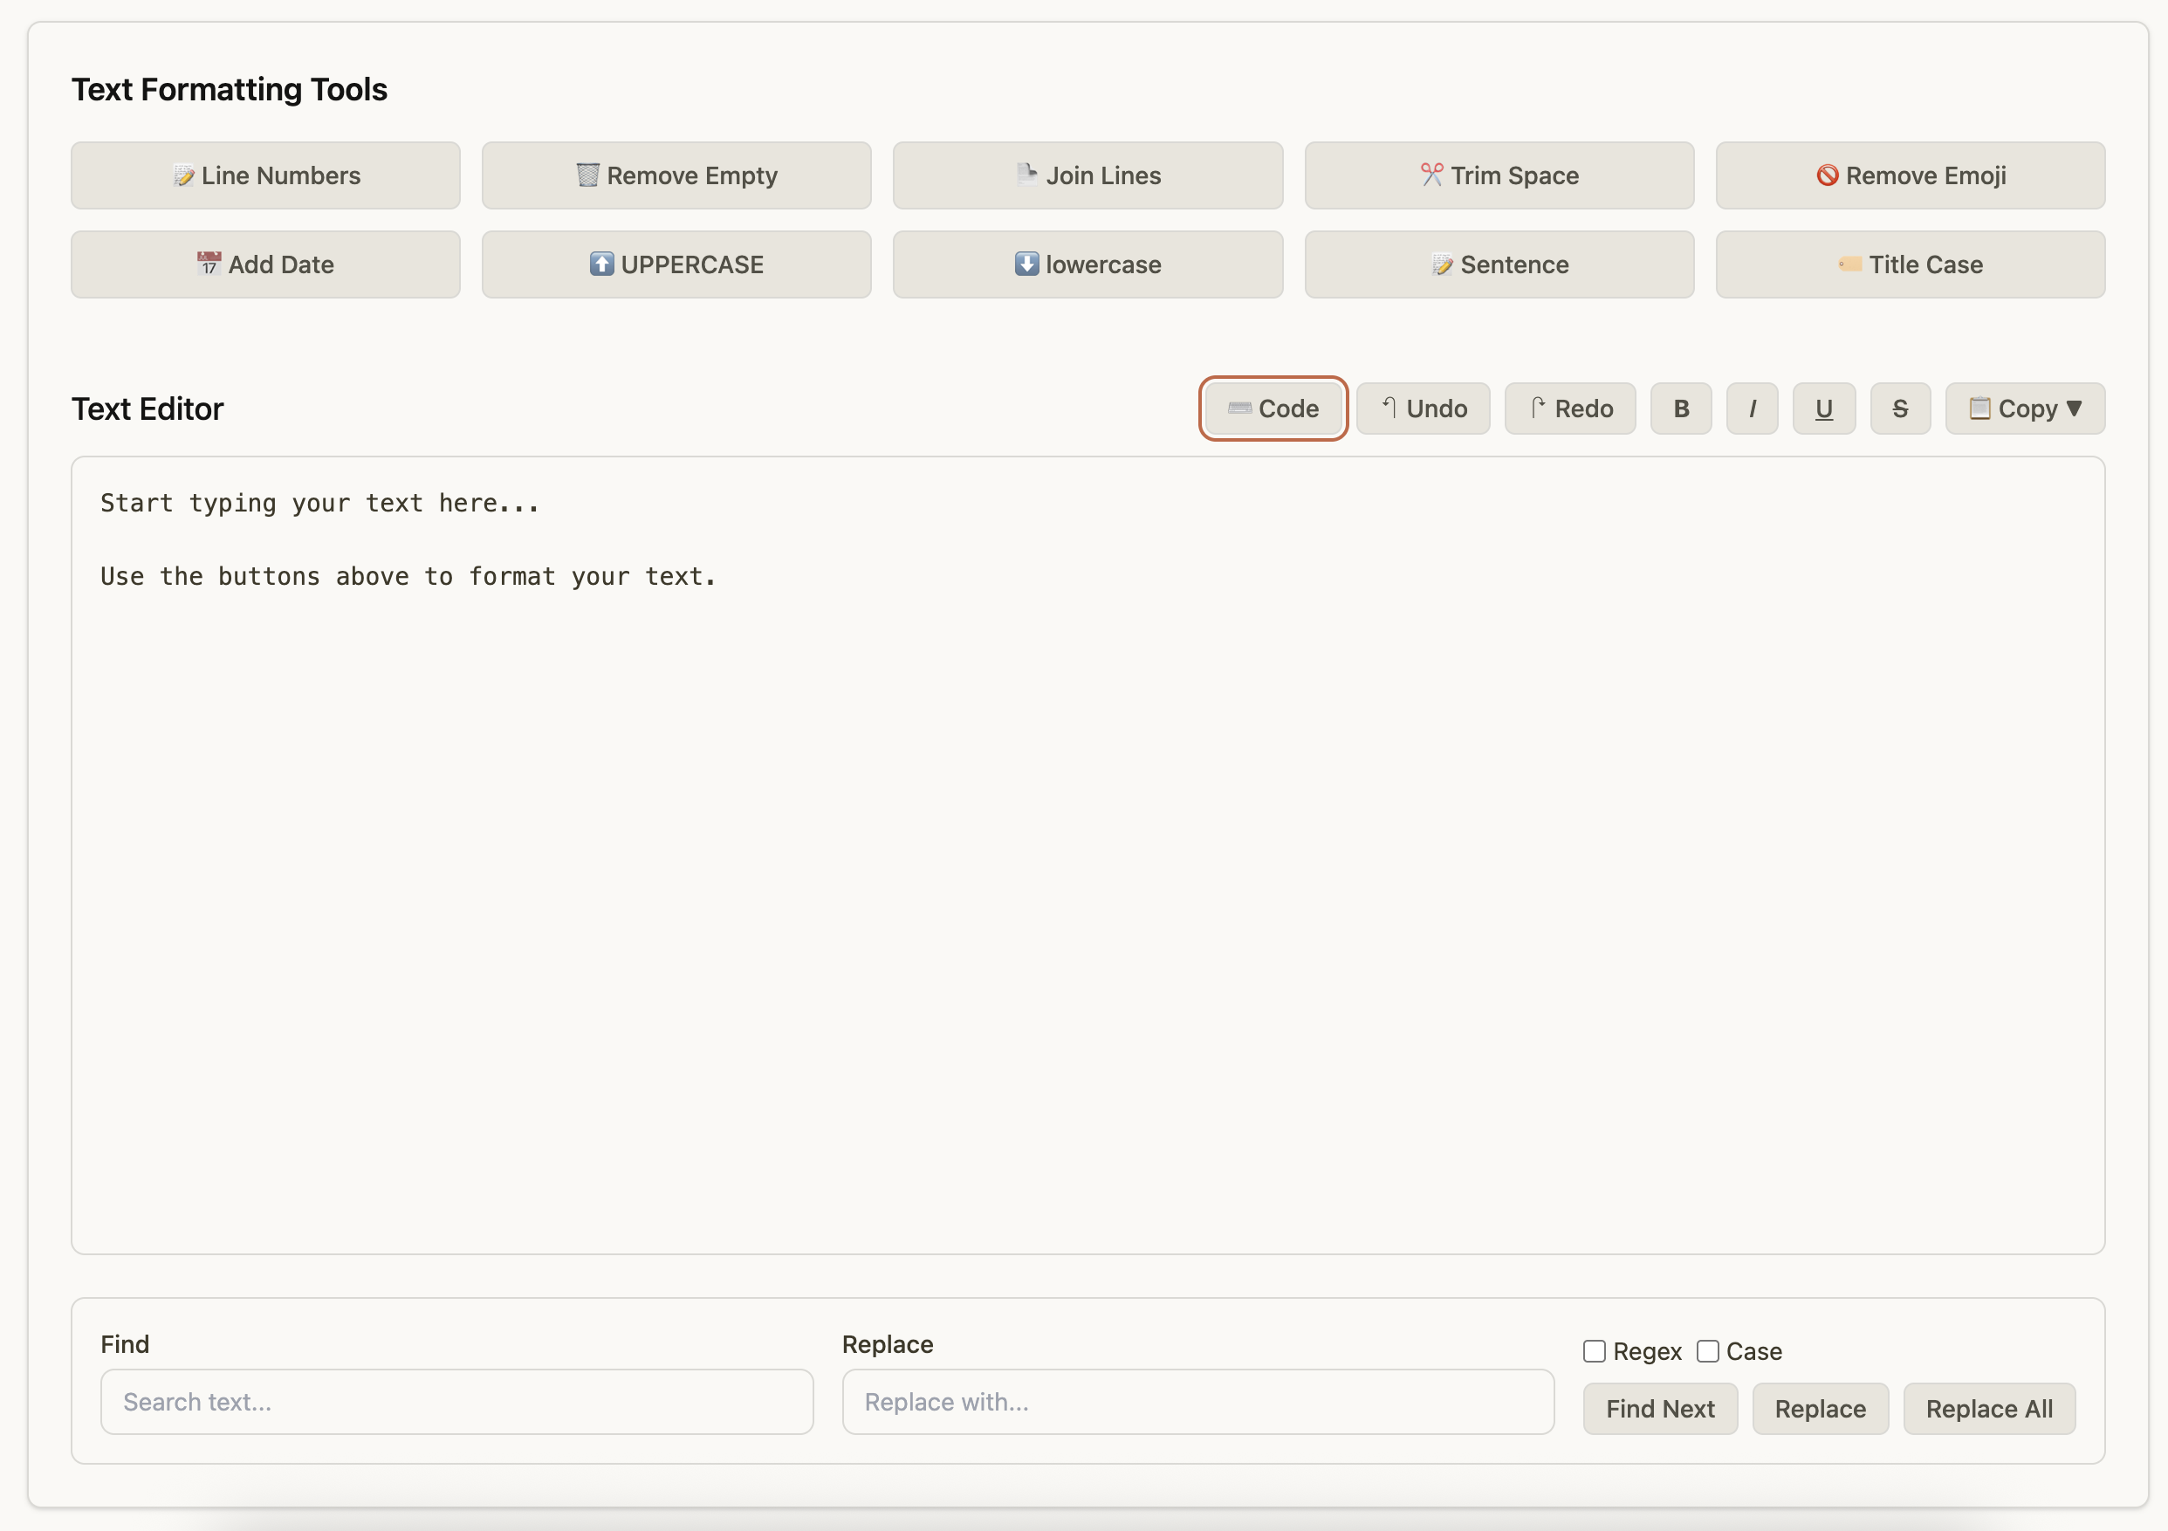2168x1531 pixels.
Task: Focus the Search text input field
Action: (x=457, y=1402)
